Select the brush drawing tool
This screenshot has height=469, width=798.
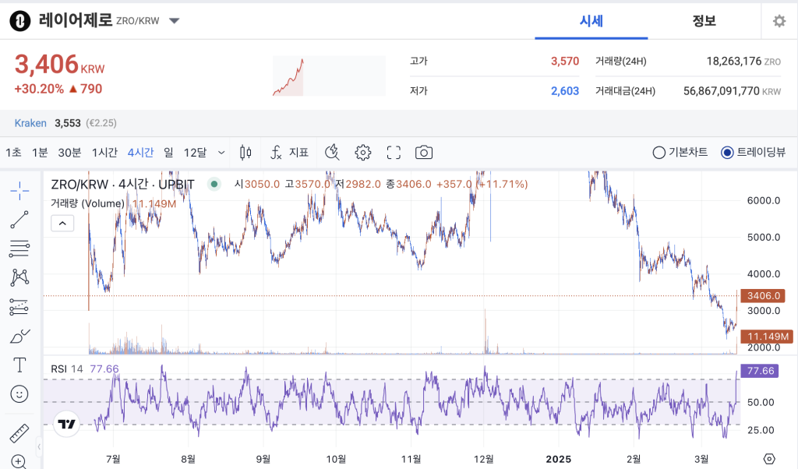19,336
